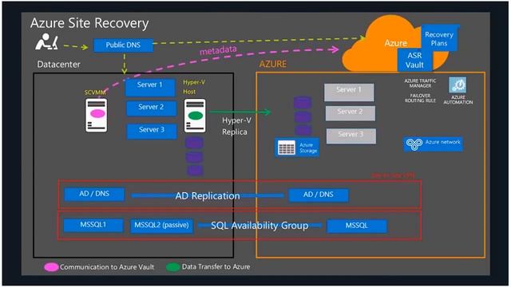
Task: Select the Hyper-V Host server icon
Action: click(x=195, y=116)
